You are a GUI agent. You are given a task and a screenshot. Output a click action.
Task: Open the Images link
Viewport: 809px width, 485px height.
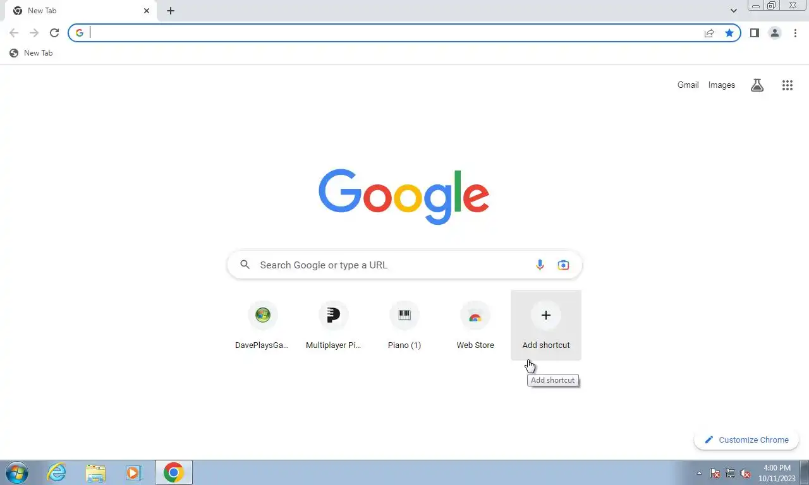(721, 85)
